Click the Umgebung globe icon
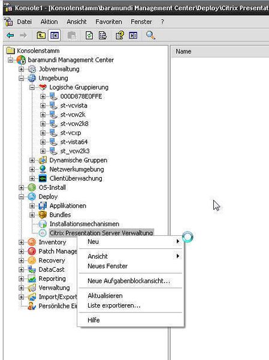The height and width of the screenshot is (360, 269). click(x=32, y=78)
